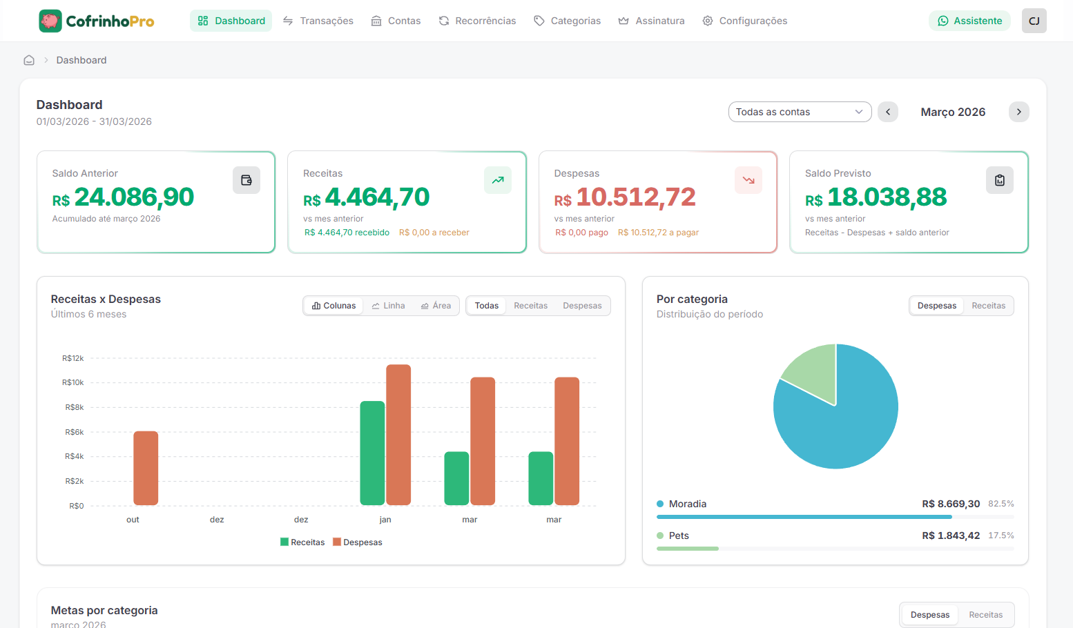Viewport: 1073px width, 628px height.
Task: Click the Receitas trending-up icon
Action: pyautogui.click(x=498, y=180)
